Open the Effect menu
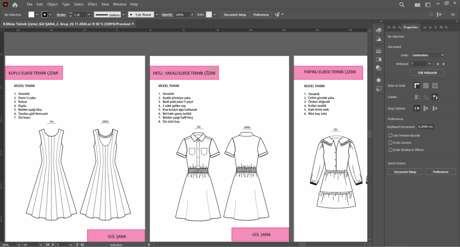Viewport: 460px width, 247px height. tap(92, 4)
